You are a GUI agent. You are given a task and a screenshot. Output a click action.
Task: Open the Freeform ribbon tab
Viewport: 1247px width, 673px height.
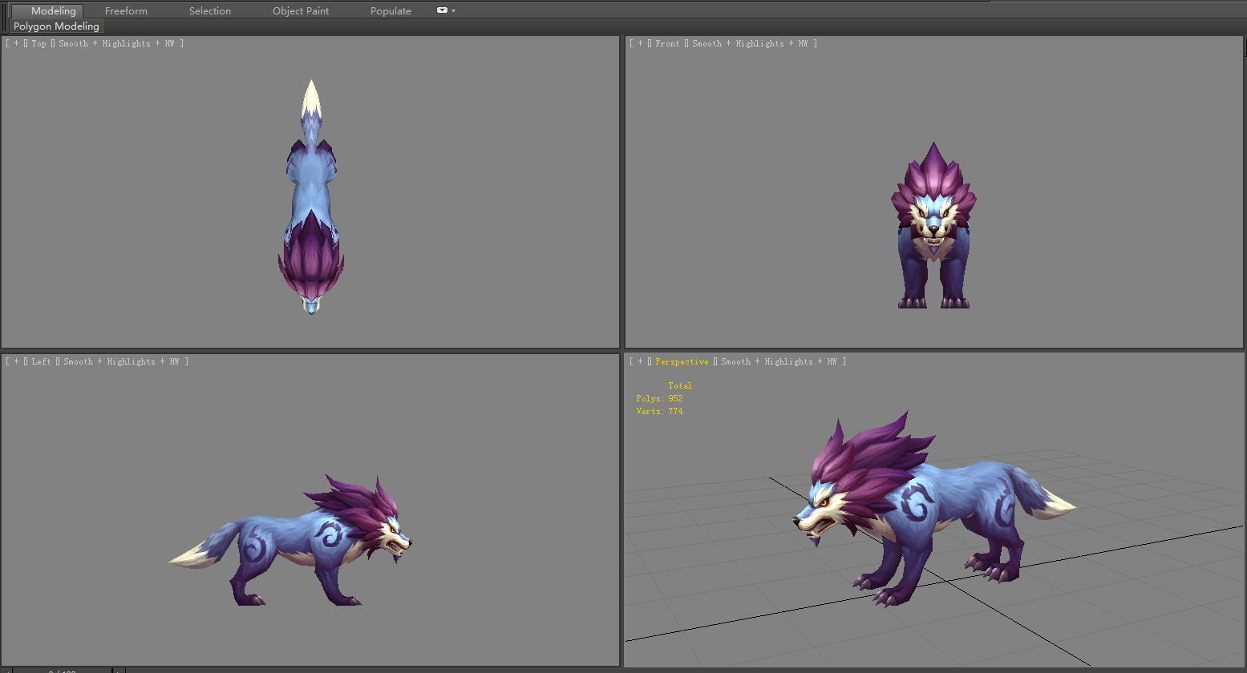coord(126,11)
